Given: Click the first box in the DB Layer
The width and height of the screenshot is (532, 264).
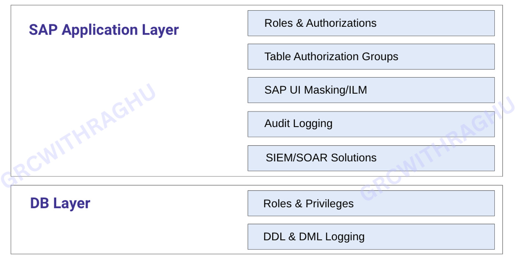Looking at the screenshot, I should point(370,203).
